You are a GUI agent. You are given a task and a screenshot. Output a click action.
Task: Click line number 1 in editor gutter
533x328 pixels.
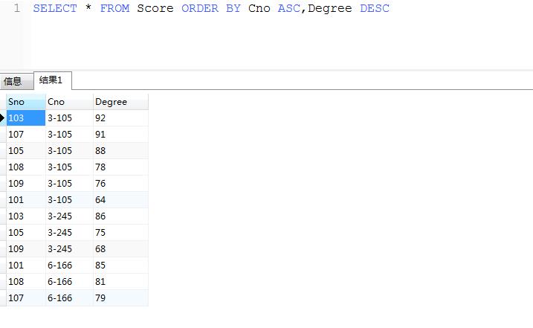17,8
